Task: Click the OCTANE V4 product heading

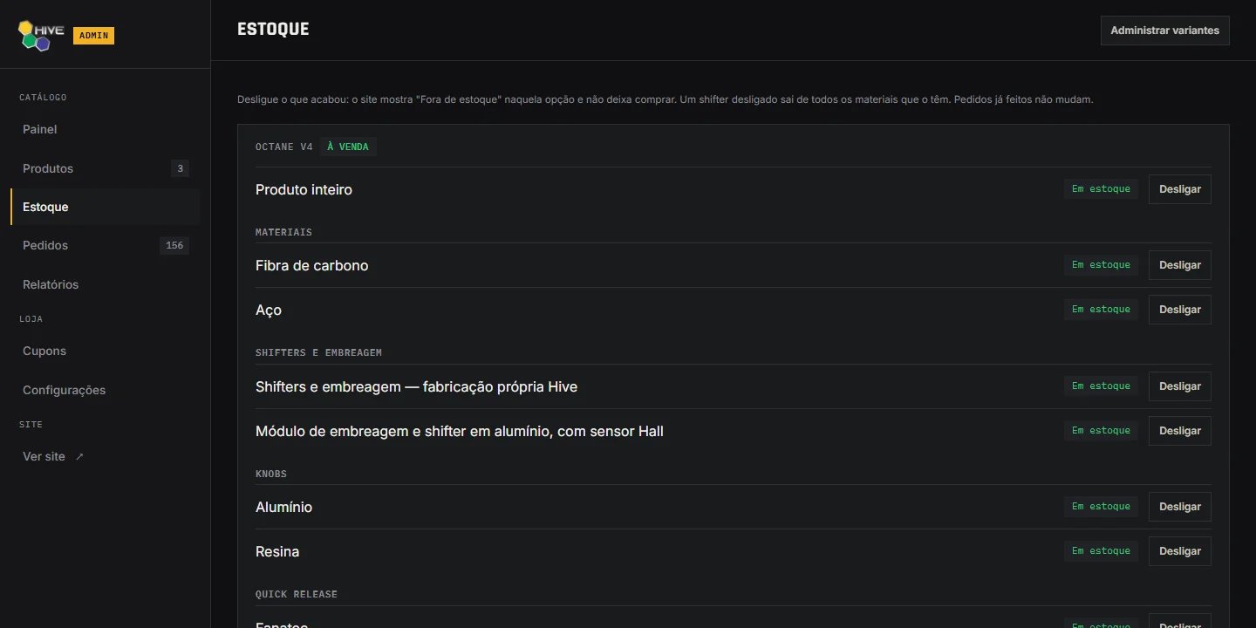Action: [284, 147]
